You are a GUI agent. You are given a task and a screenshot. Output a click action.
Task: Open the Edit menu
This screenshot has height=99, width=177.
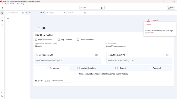(x=2, y=4)
